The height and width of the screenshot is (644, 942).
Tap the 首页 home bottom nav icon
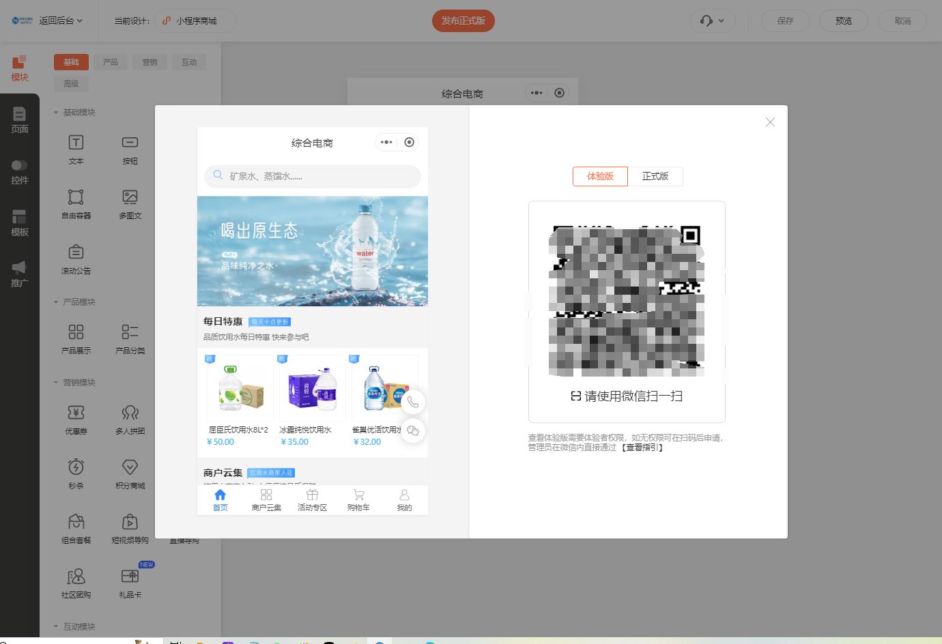(x=220, y=500)
